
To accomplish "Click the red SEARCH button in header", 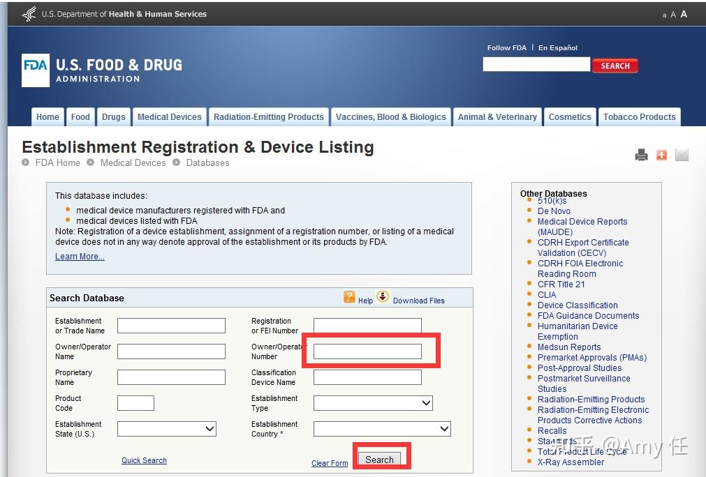I will pos(615,66).
